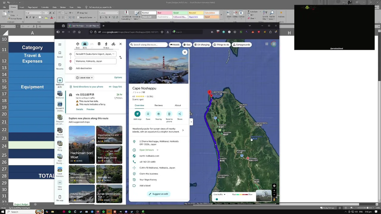Toggle Italic in Excel ribbon
The image size is (381, 214).
click(30, 18)
